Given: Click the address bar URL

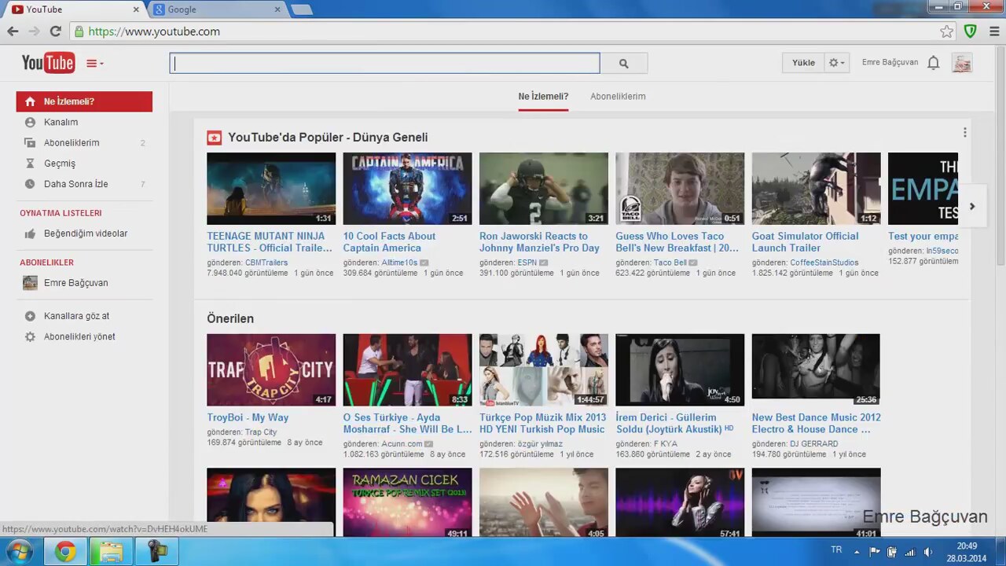Looking at the screenshot, I should [x=154, y=31].
